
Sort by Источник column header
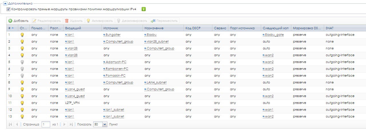[x=122, y=28]
